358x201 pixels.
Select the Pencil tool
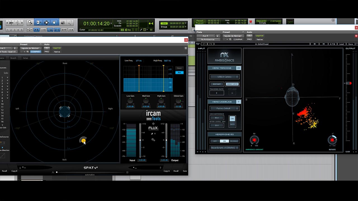click(70, 23)
